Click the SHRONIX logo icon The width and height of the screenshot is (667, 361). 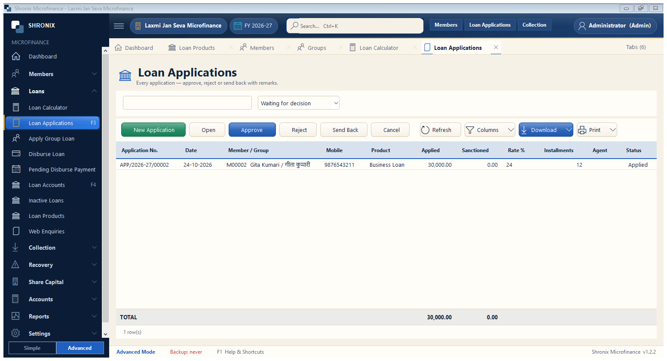coord(18,26)
